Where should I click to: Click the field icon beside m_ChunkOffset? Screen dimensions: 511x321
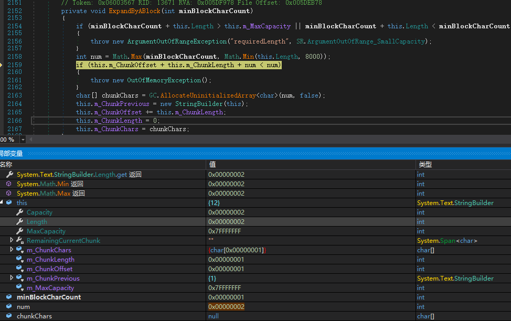[20, 269]
